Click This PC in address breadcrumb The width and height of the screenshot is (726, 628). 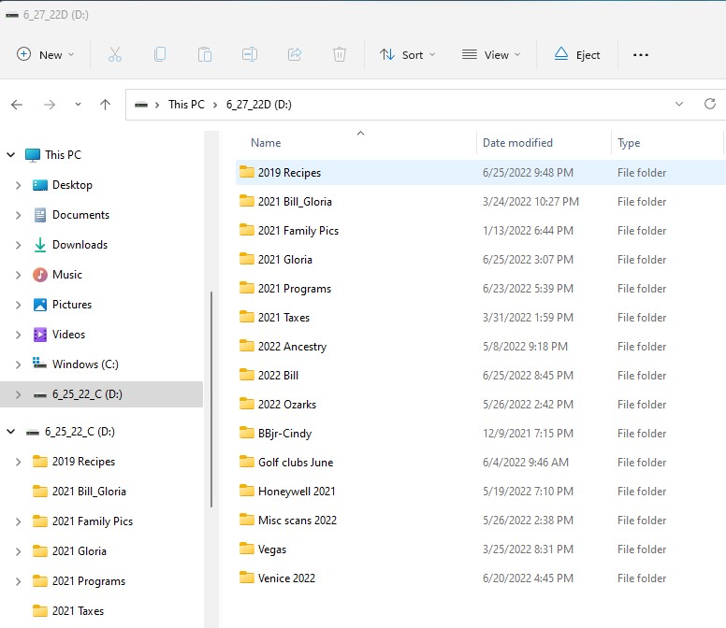pos(186,105)
